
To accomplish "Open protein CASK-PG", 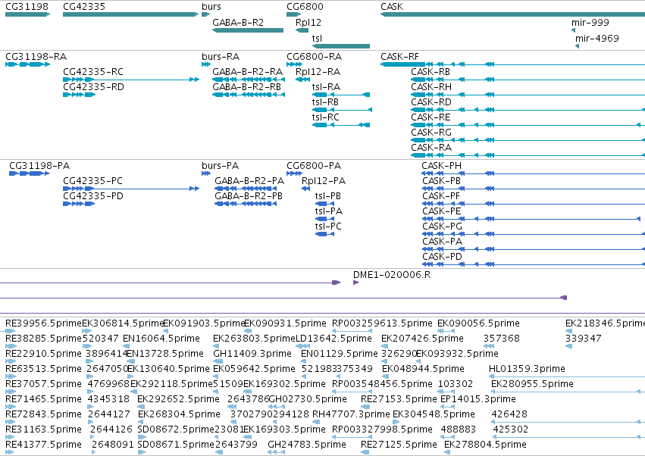I will [442, 226].
